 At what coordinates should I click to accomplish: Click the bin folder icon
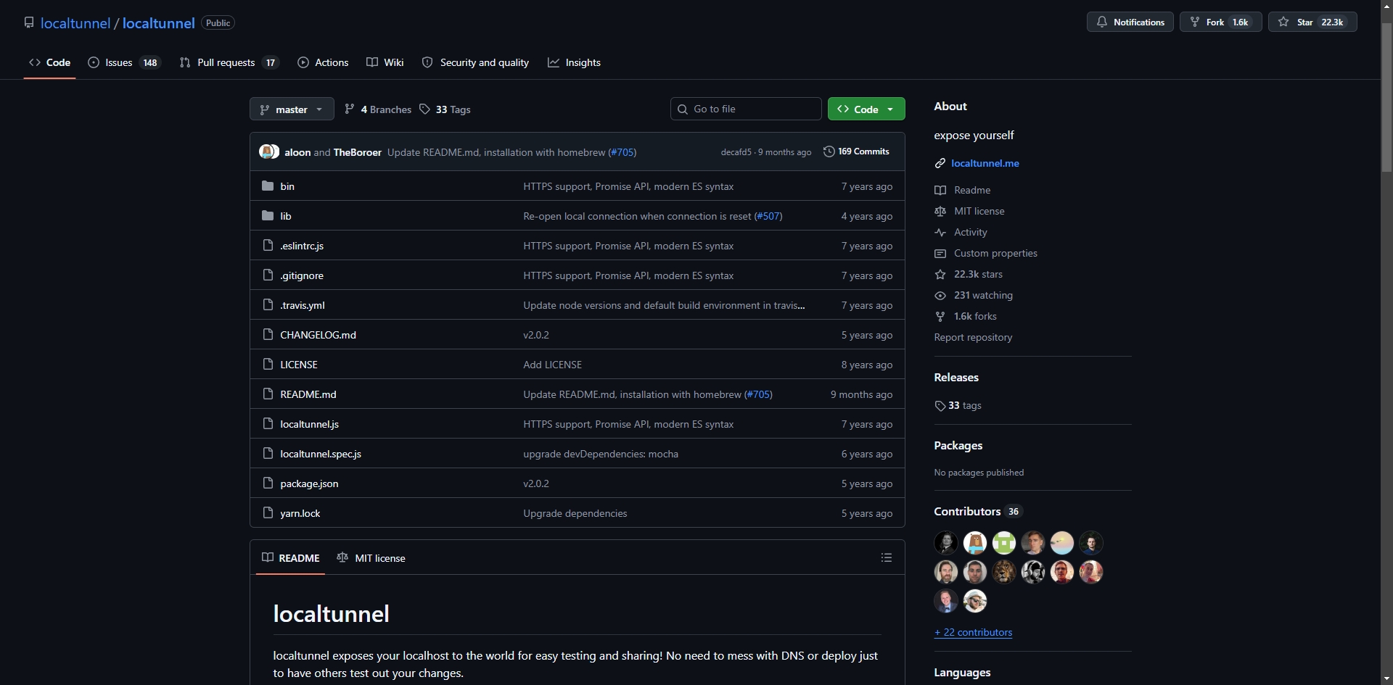pos(268,186)
